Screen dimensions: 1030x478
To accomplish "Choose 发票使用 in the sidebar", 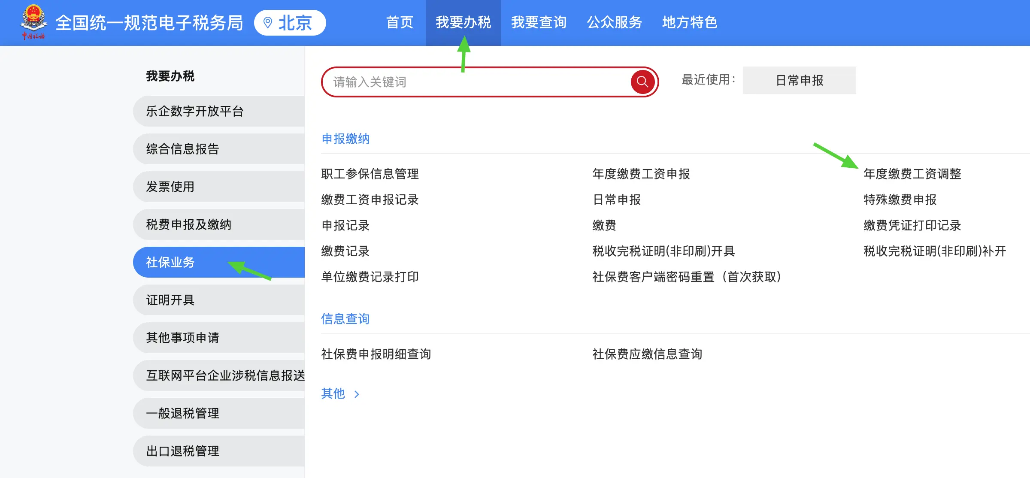I will (219, 187).
